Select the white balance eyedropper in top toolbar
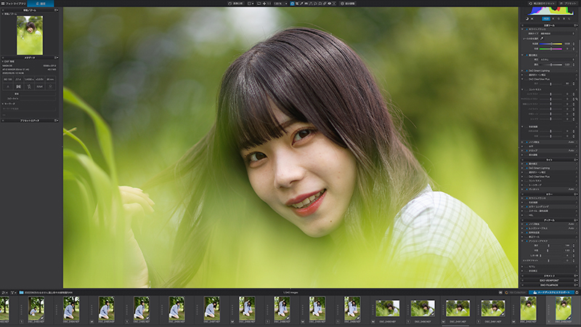Screen dimensions: 581x327 [x=301, y=4]
